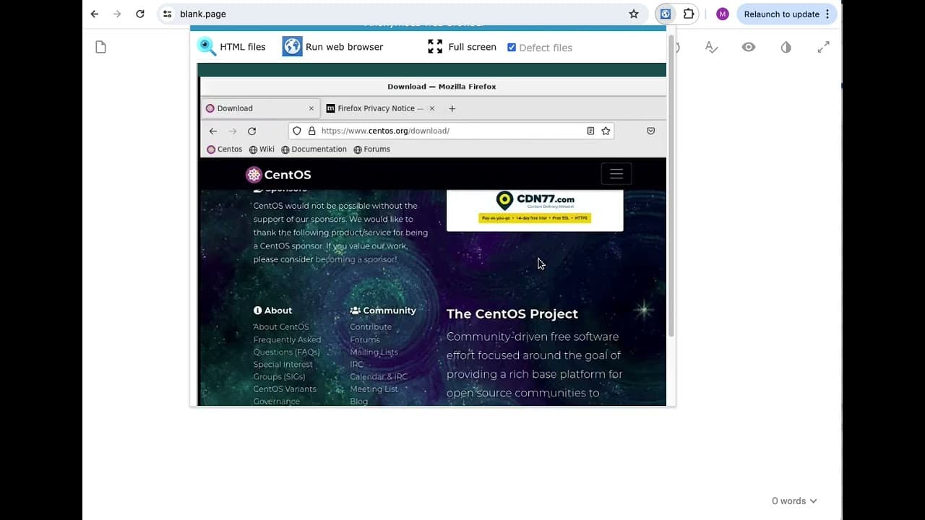
Task: Open the Forums bookmark
Action: point(371,149)
